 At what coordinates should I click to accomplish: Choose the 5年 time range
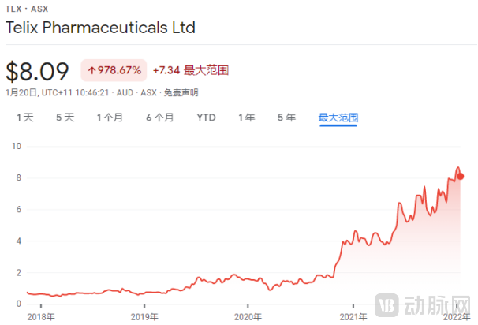coord(286,118)
